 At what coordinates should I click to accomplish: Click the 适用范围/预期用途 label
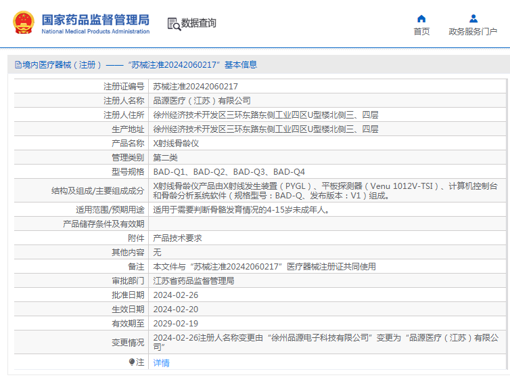[110, 210]
